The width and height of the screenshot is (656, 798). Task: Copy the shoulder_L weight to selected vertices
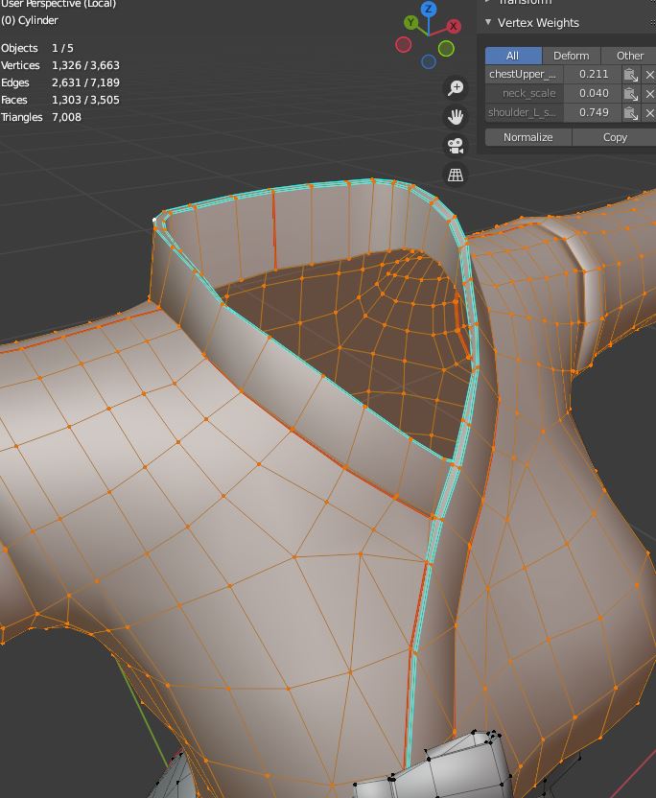pos(630,112)
